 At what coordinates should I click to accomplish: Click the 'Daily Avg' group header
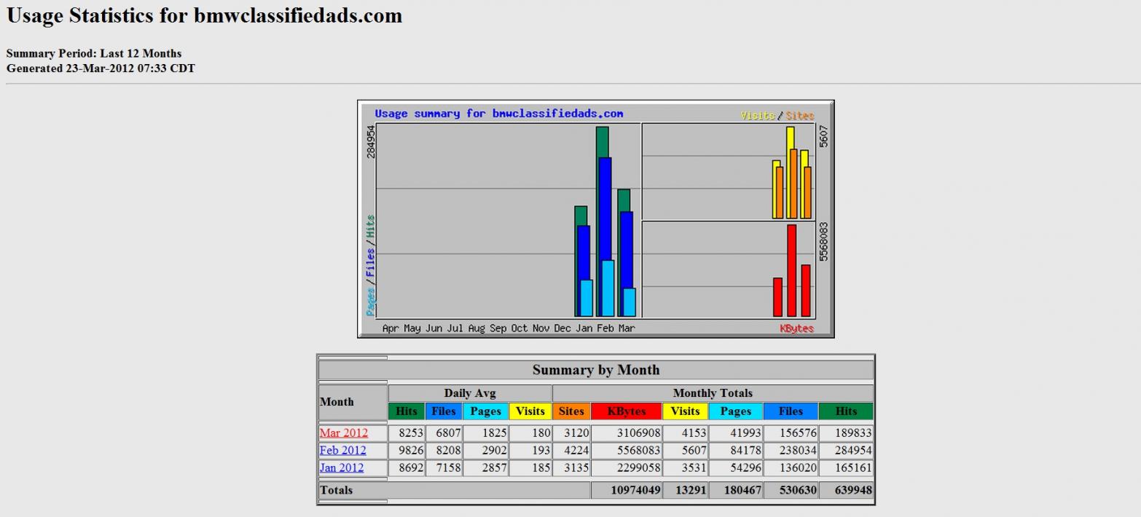pyautogui.click(x=470, y=393)
